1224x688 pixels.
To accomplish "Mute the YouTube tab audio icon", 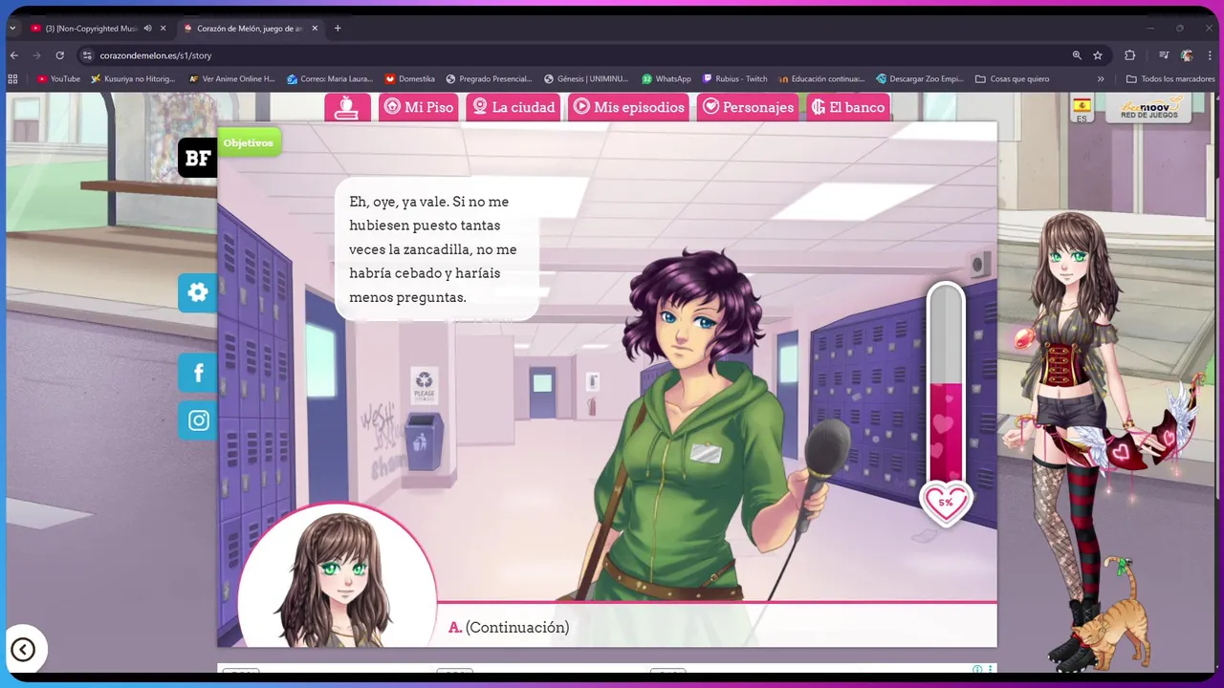I will [x=147, y=29].
